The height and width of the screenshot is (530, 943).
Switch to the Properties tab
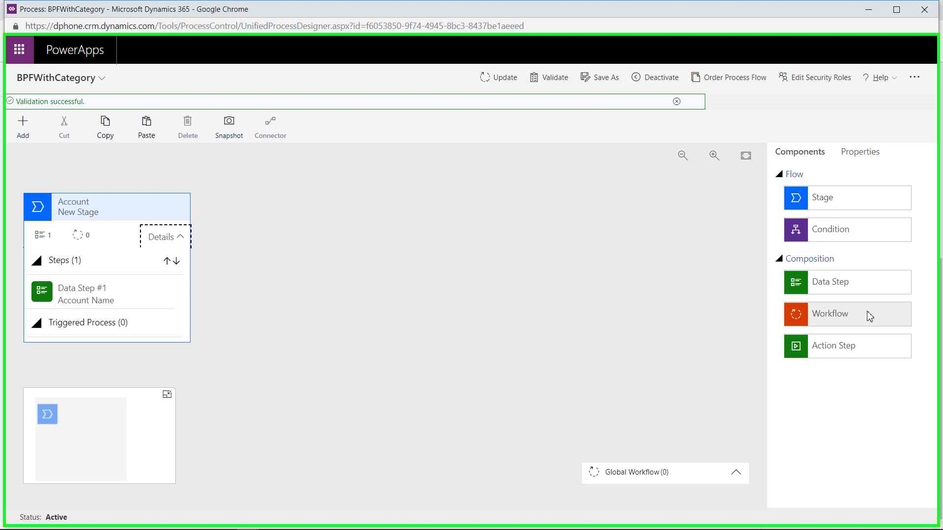(x=860, y=152)
